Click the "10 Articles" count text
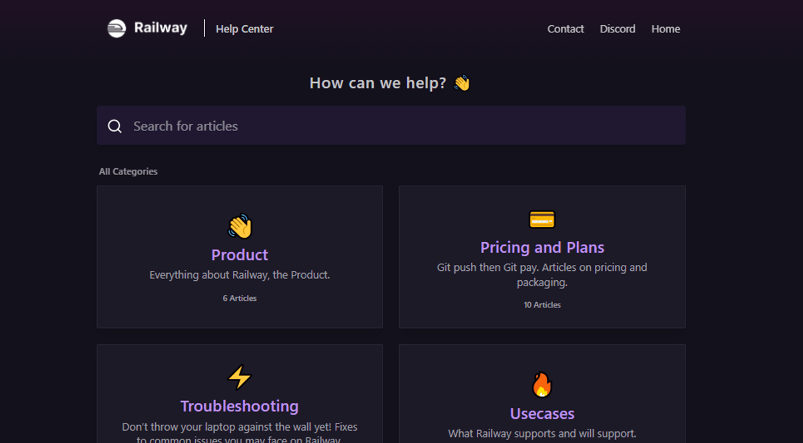Image resolution: width=803 pixels, height=443 pixels. point(542,305)
